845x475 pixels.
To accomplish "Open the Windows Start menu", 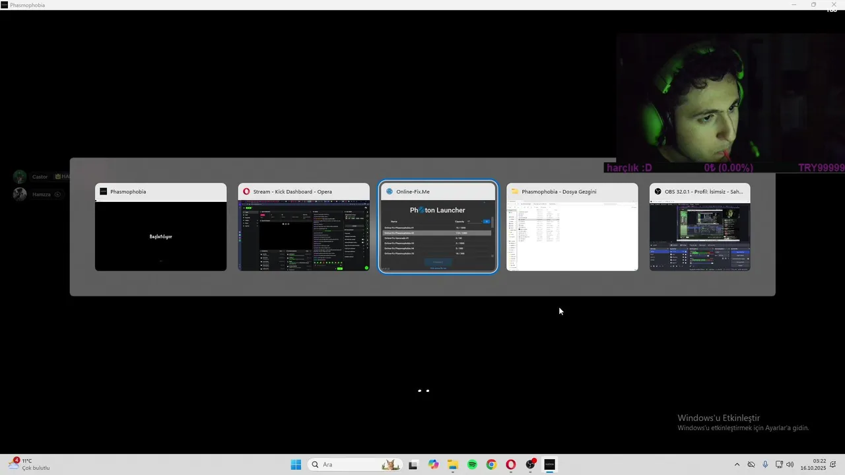I will coord(296,464).
